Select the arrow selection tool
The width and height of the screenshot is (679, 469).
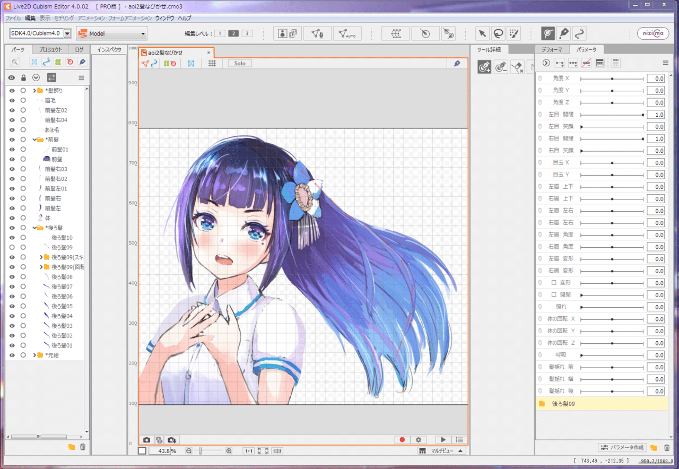click(x=482, y=33)
